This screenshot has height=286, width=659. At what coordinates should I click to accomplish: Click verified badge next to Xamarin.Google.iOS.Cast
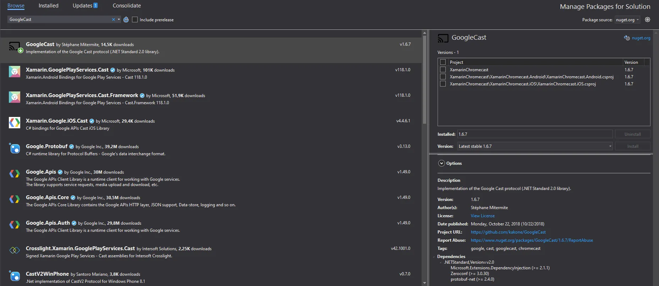tap(92, 121)
